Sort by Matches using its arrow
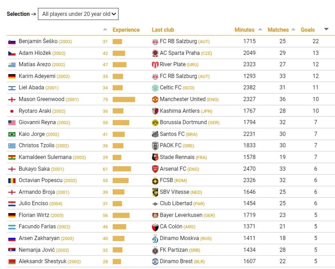Screen dimensions: 335x269 tap(293, 29)
